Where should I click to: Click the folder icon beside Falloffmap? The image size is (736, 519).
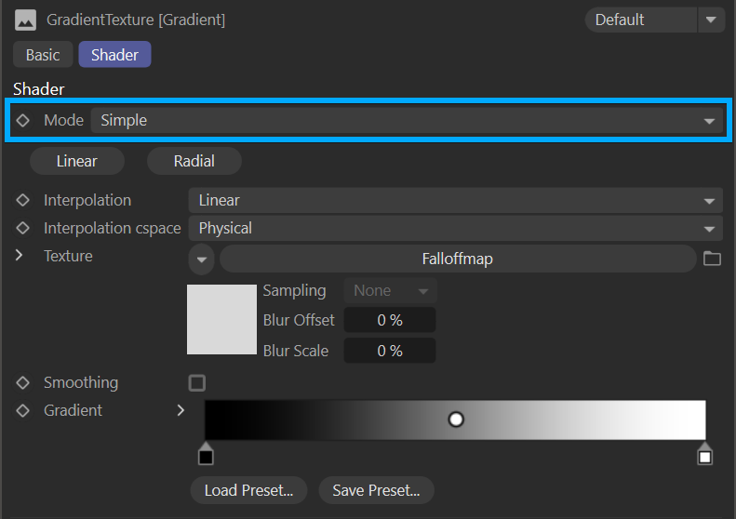(712, 259)
